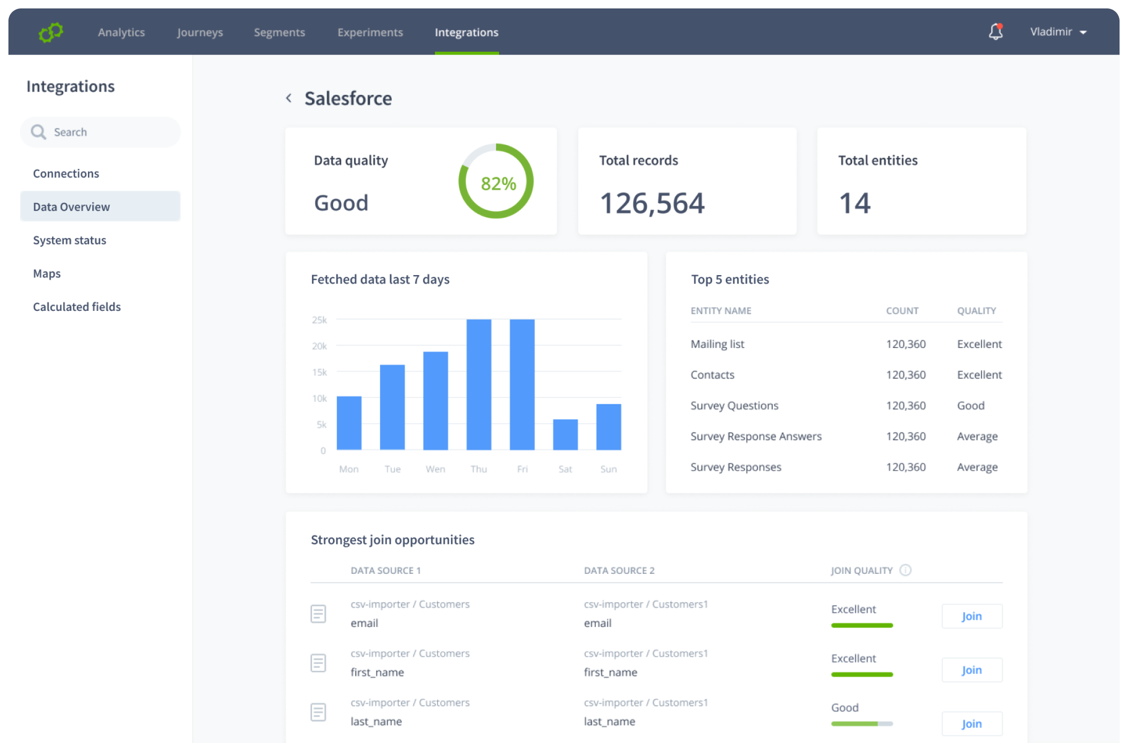Click Join for the email row
The width and height of the screenshot is (1128, 743).
pyautogui.click(x=972, y=616)
